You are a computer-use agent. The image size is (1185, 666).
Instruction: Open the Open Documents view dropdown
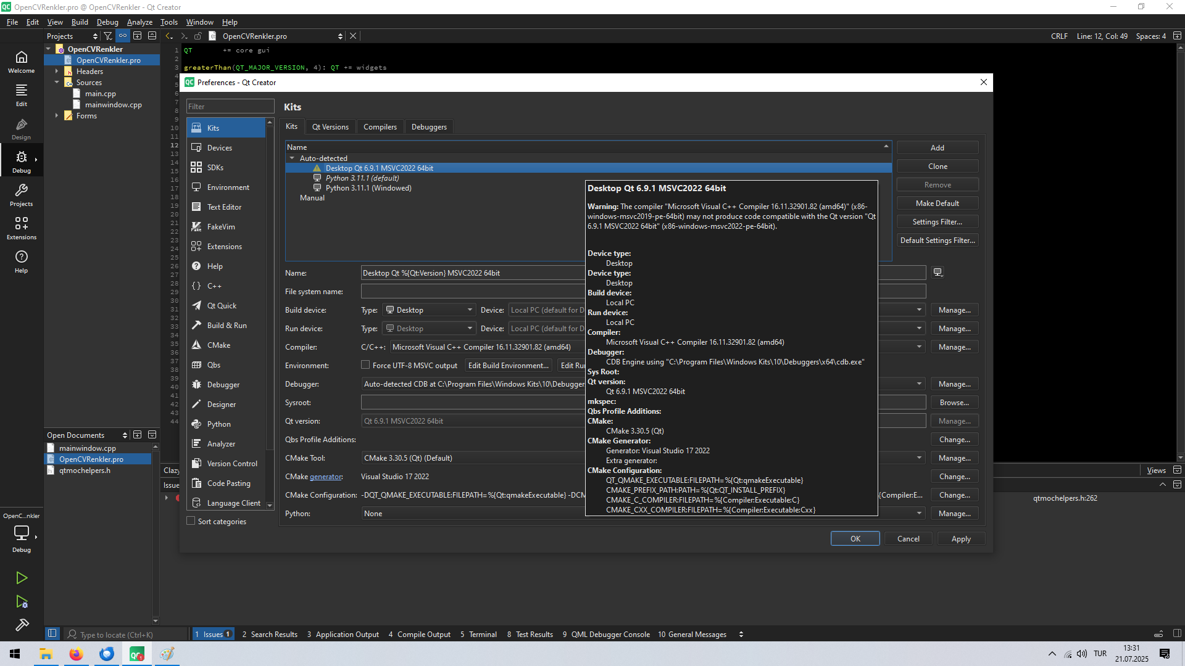coord(87,435)
